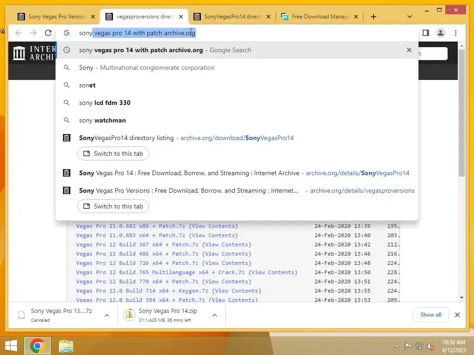Viewport: 474px width, 355px height.
Task: Expand options for Sony Vegas Pro 14.zip download
Action: pos(215,315)
